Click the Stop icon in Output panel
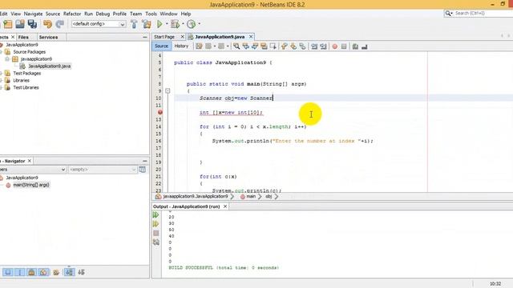Screen dimensions: 513x288 click(156, 233)
